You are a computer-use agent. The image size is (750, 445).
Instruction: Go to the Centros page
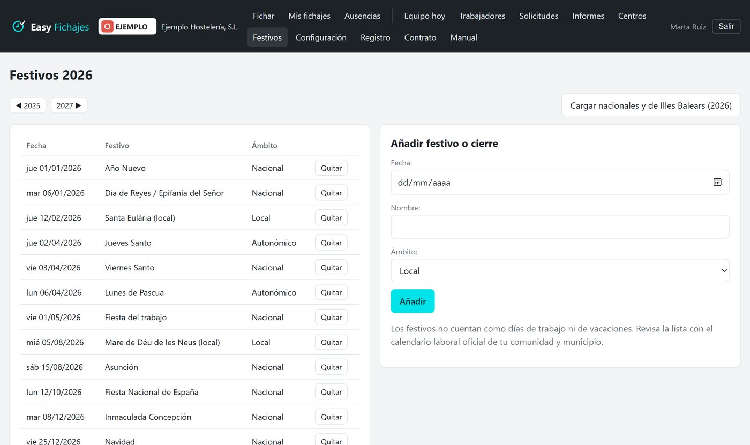(x=632, y=16)
